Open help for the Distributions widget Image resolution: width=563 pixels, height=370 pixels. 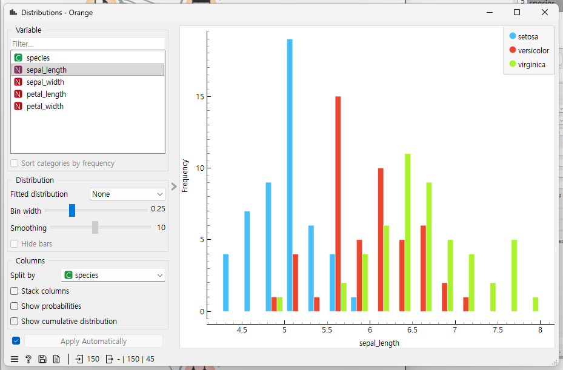point(28,359)
